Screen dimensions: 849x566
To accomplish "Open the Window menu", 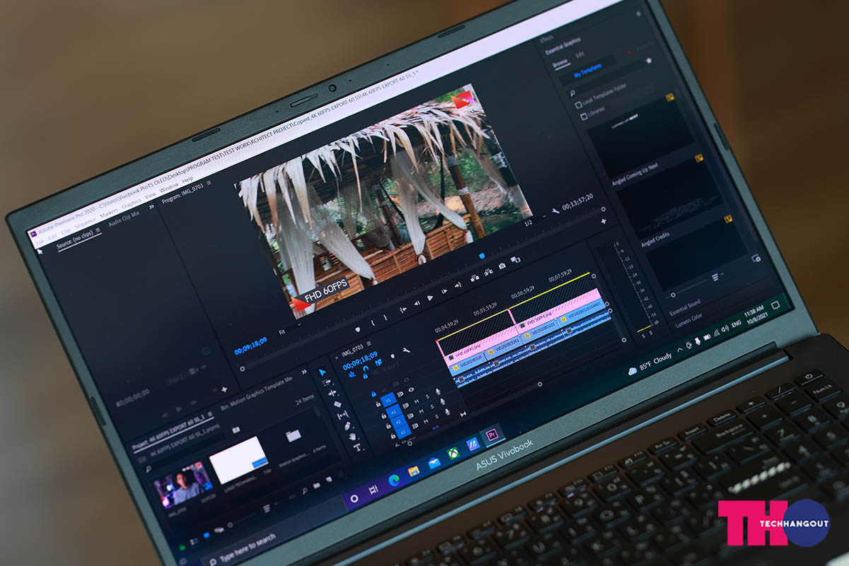I will [169, 187].
